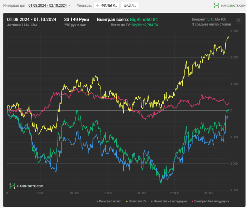The width and height of the screenshot is (246, 208).
Task: Click the yellow legend dot for Всего по EV
Action: coord(127,201)
